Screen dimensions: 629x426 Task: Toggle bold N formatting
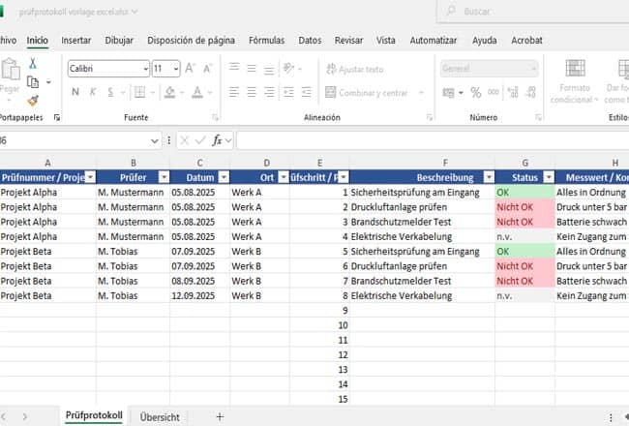(x=75, y=92)
